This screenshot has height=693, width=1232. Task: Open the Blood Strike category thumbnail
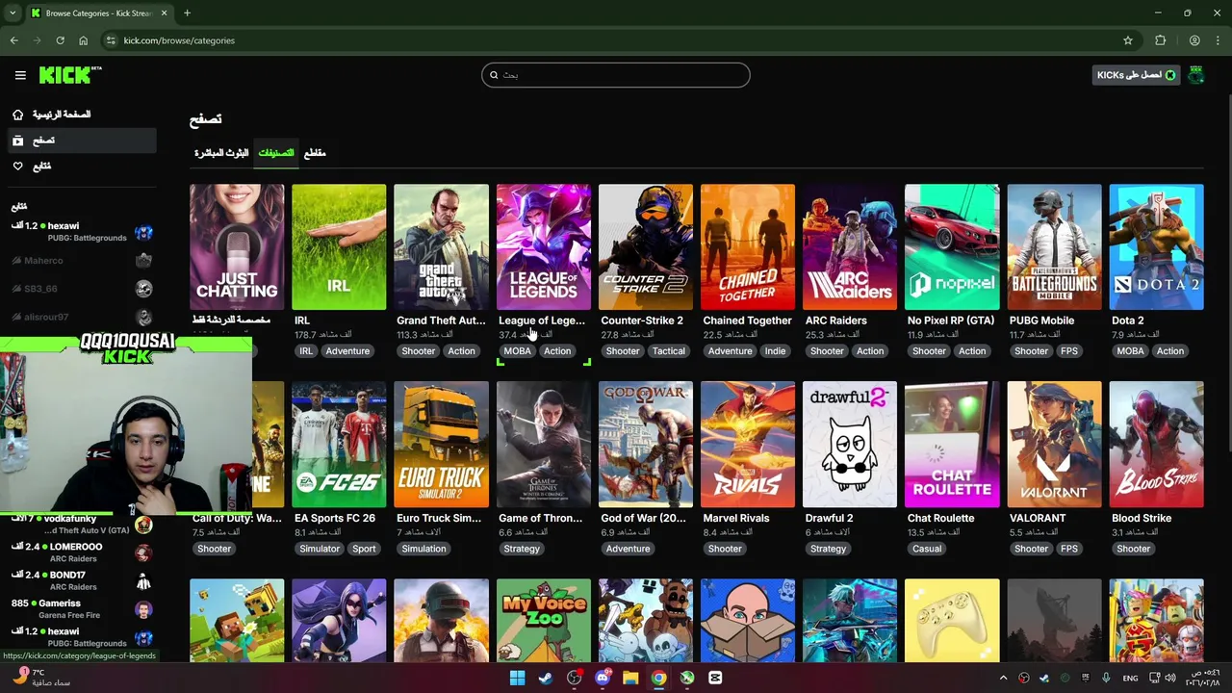(x=1156, y=445)
